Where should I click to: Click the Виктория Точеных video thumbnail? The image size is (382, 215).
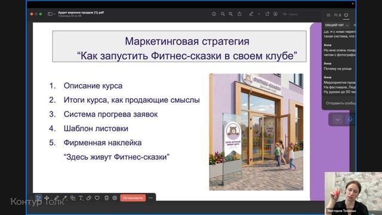coord(353,193)
